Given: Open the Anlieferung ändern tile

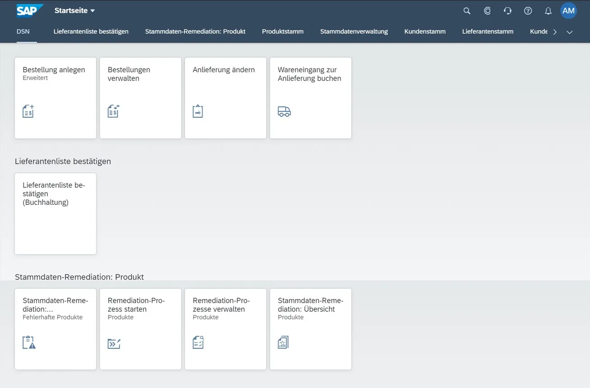Looking at the screenshot, I should (226, 98).
